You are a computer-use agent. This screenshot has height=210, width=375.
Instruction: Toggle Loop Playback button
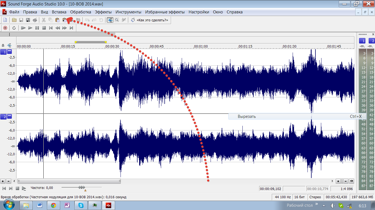pos(14,28)
